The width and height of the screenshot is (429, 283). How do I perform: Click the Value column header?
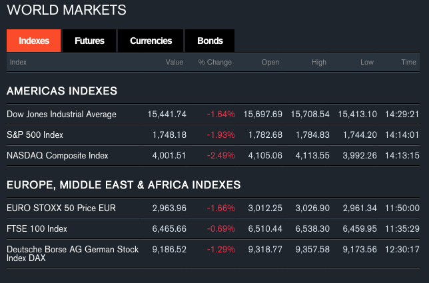pos(175,63)
